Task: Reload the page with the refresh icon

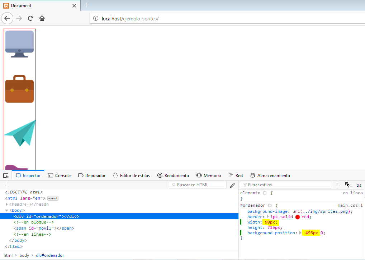Action: click(31, 18)
